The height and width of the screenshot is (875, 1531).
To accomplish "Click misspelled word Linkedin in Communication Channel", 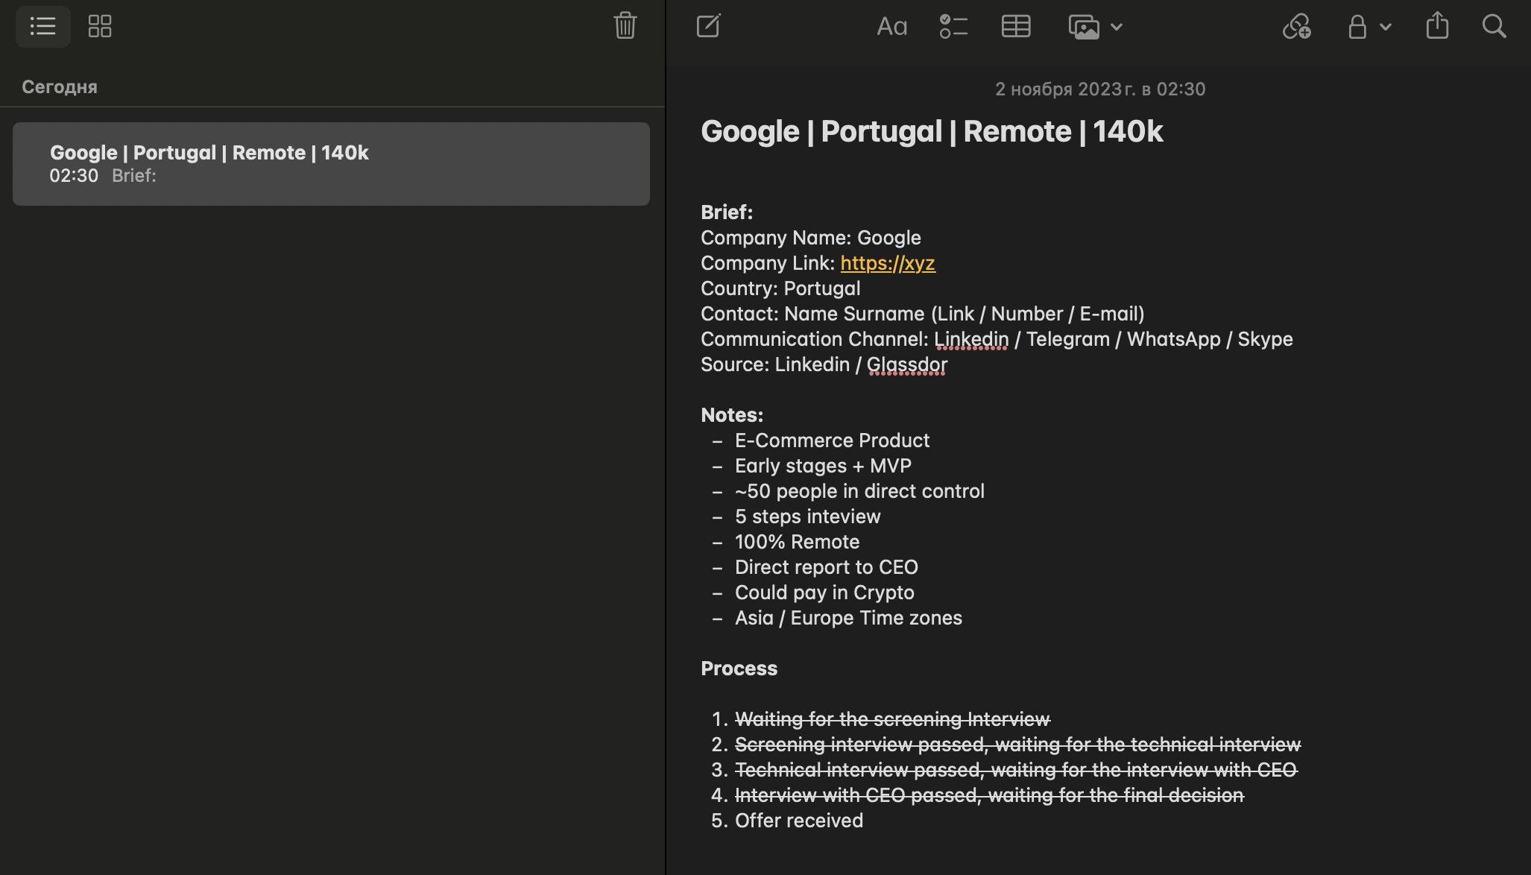I will click(971, 339).
